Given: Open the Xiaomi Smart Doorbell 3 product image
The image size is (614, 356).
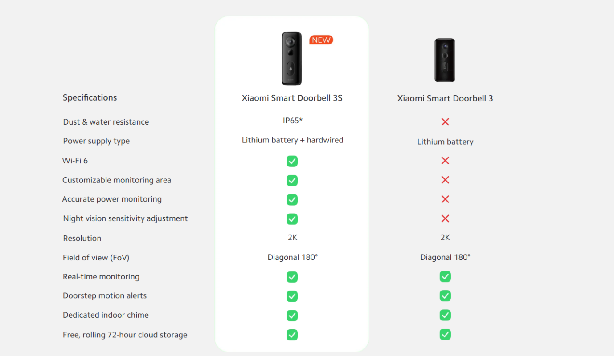Looking at the screenshot, I should point(445,60).
